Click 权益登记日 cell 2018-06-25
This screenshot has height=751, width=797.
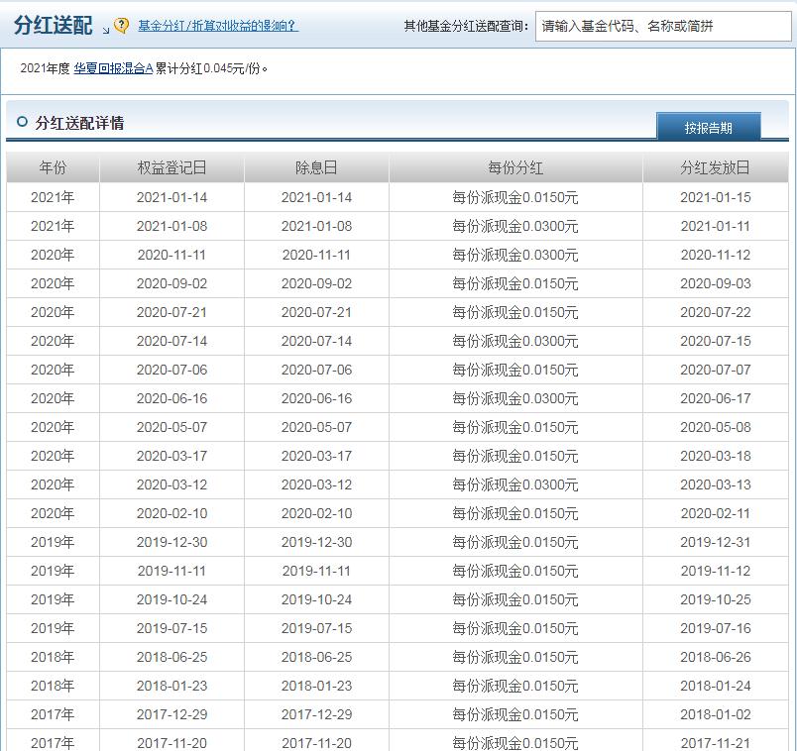[x=171, y=657]
